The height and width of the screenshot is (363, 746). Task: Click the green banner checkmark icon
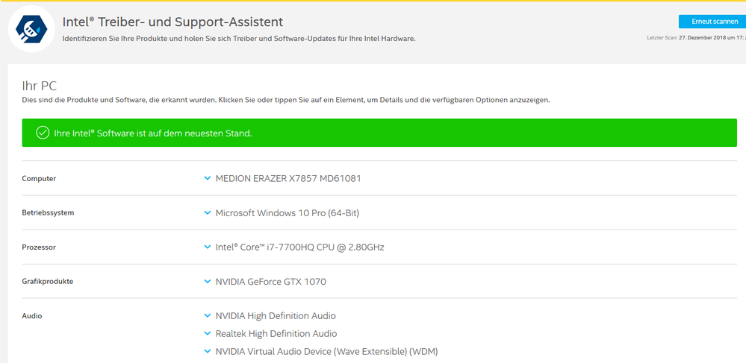point(43,133)
